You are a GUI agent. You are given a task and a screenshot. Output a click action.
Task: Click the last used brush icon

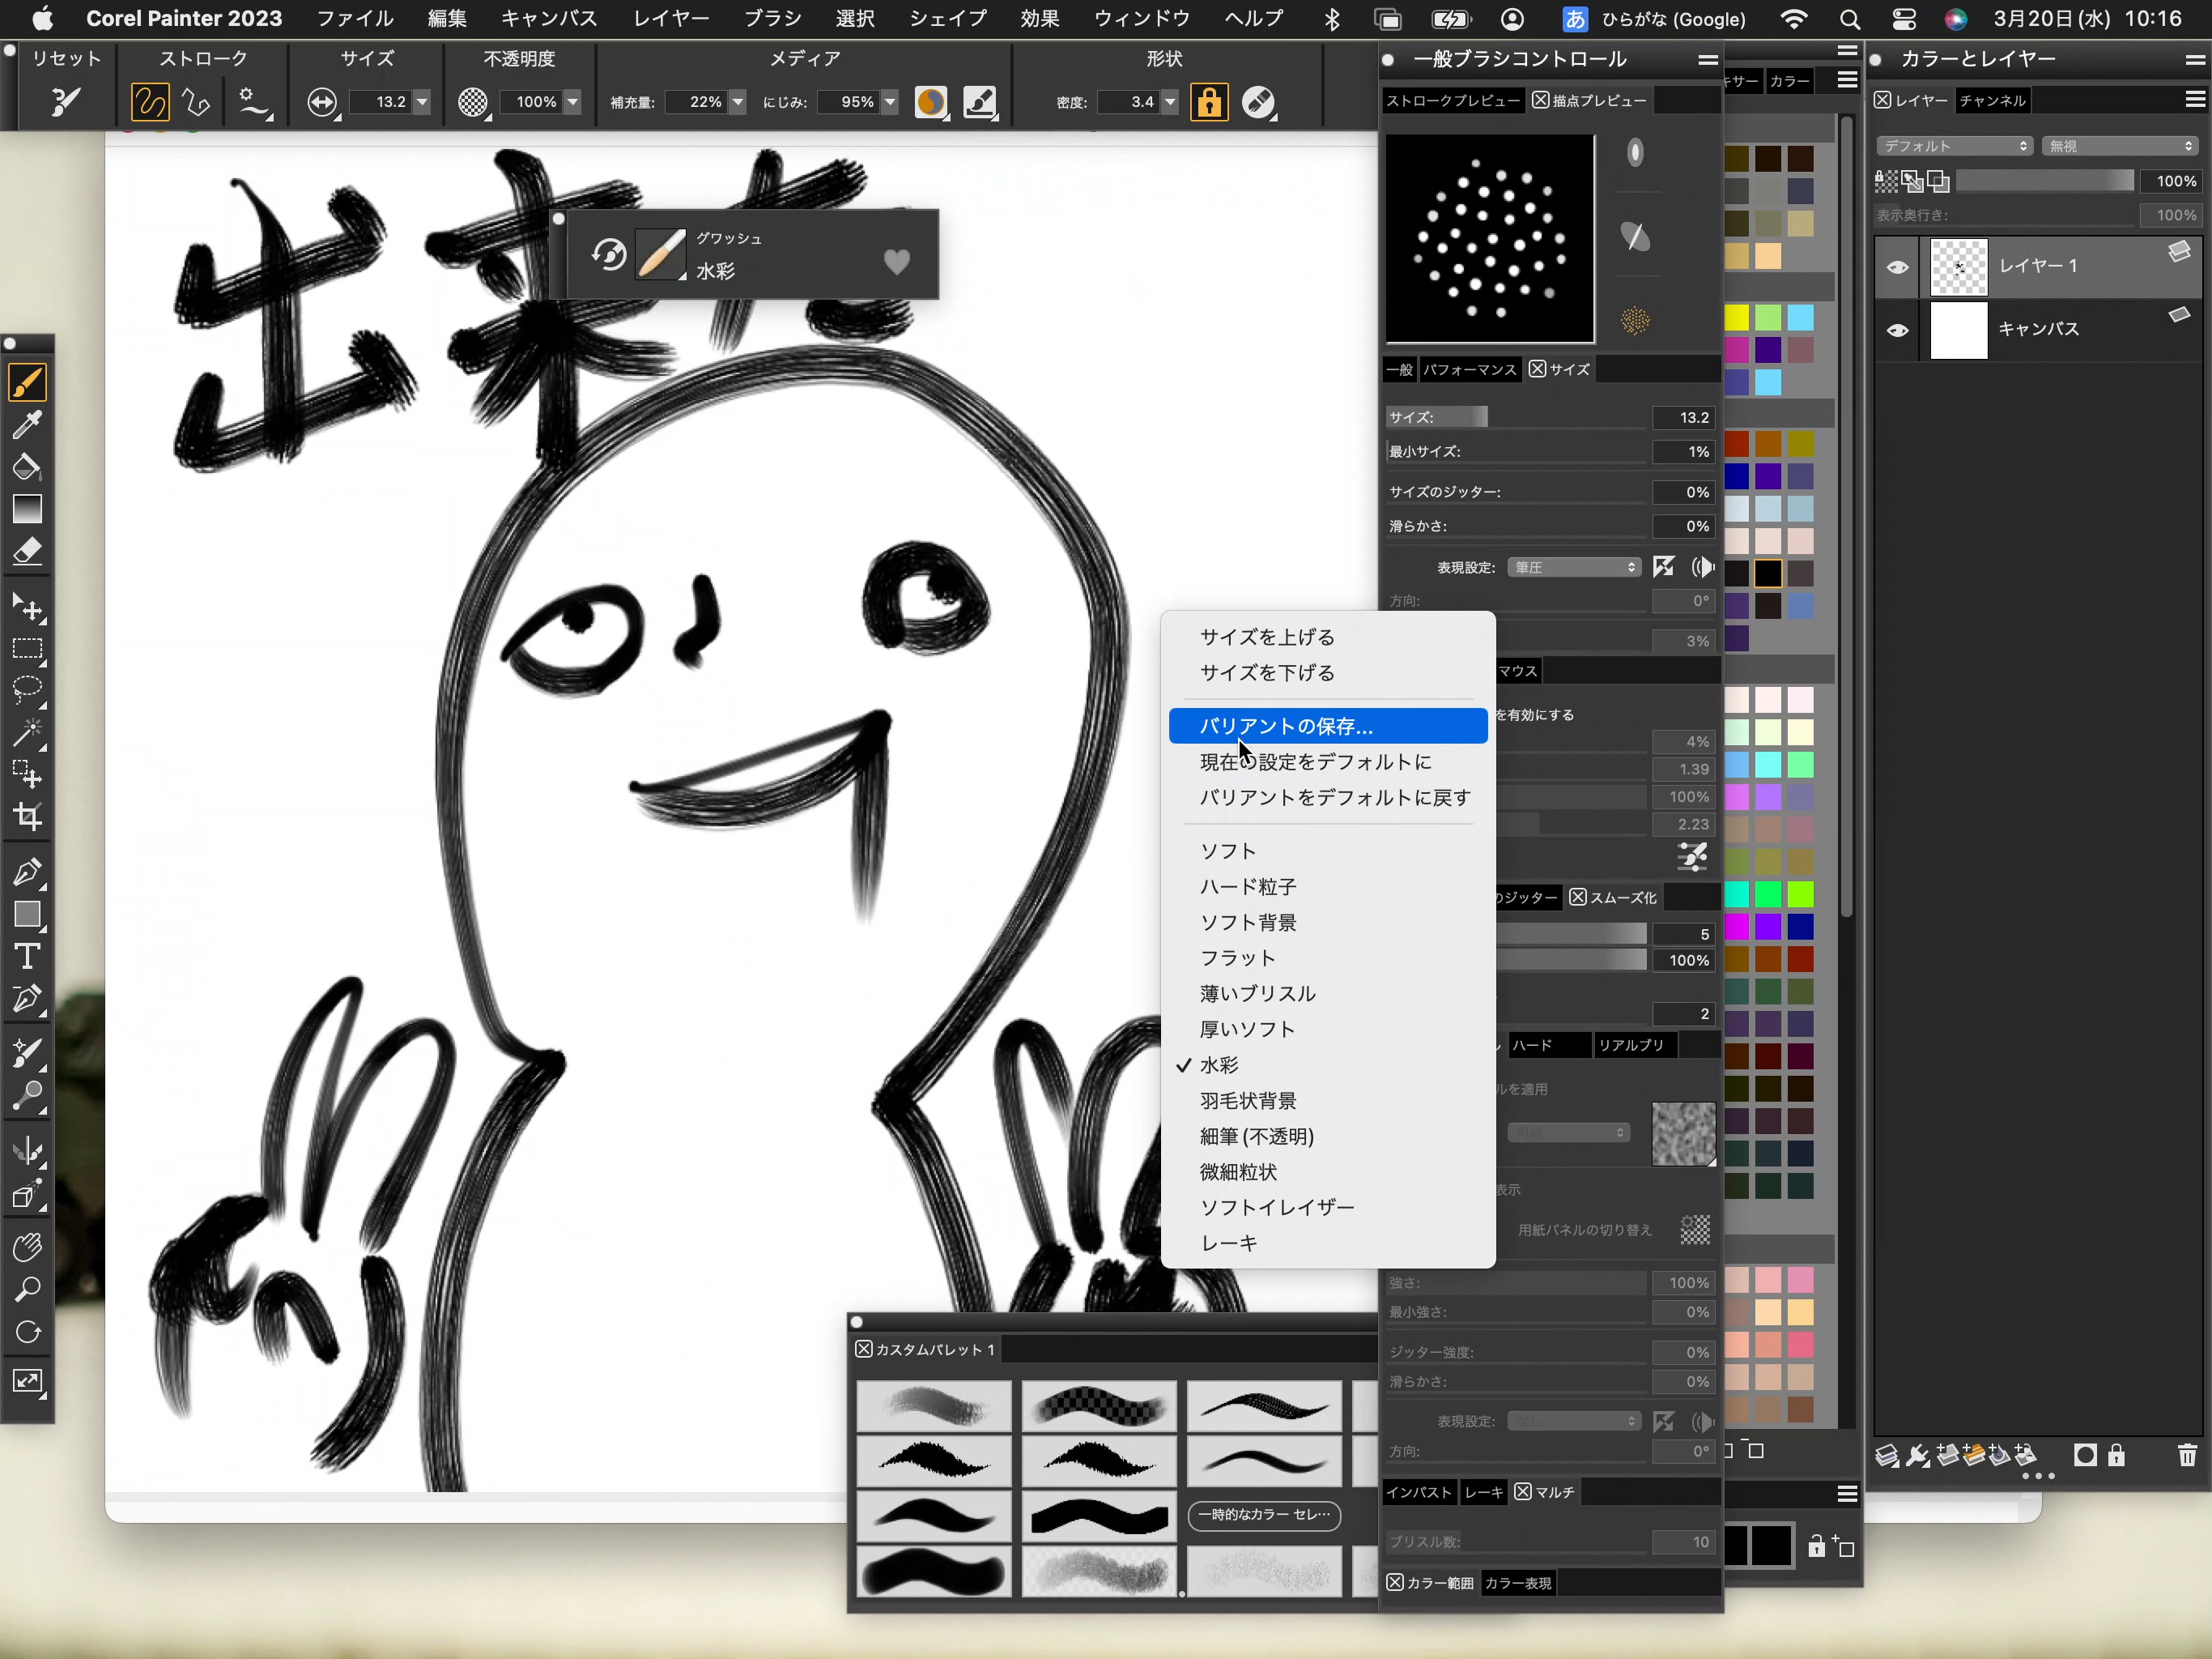click(608, 254)
